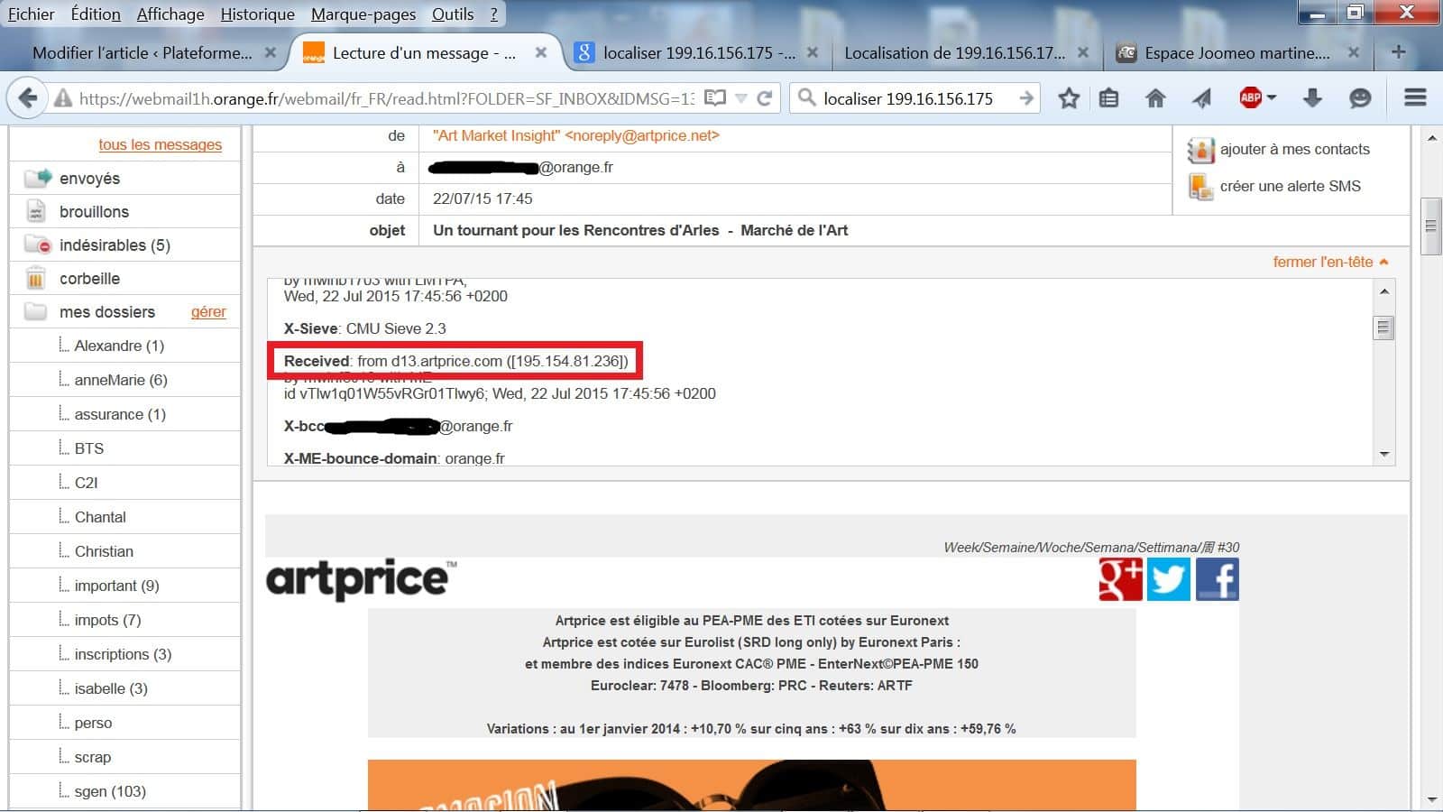This screenshot has width=1443, height=812.
Task: Open the address bar history dropdown
Action: pos(740,97)
